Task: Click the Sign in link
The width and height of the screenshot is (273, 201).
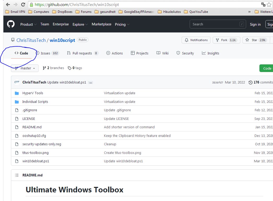Action: [x=255, y=24]
